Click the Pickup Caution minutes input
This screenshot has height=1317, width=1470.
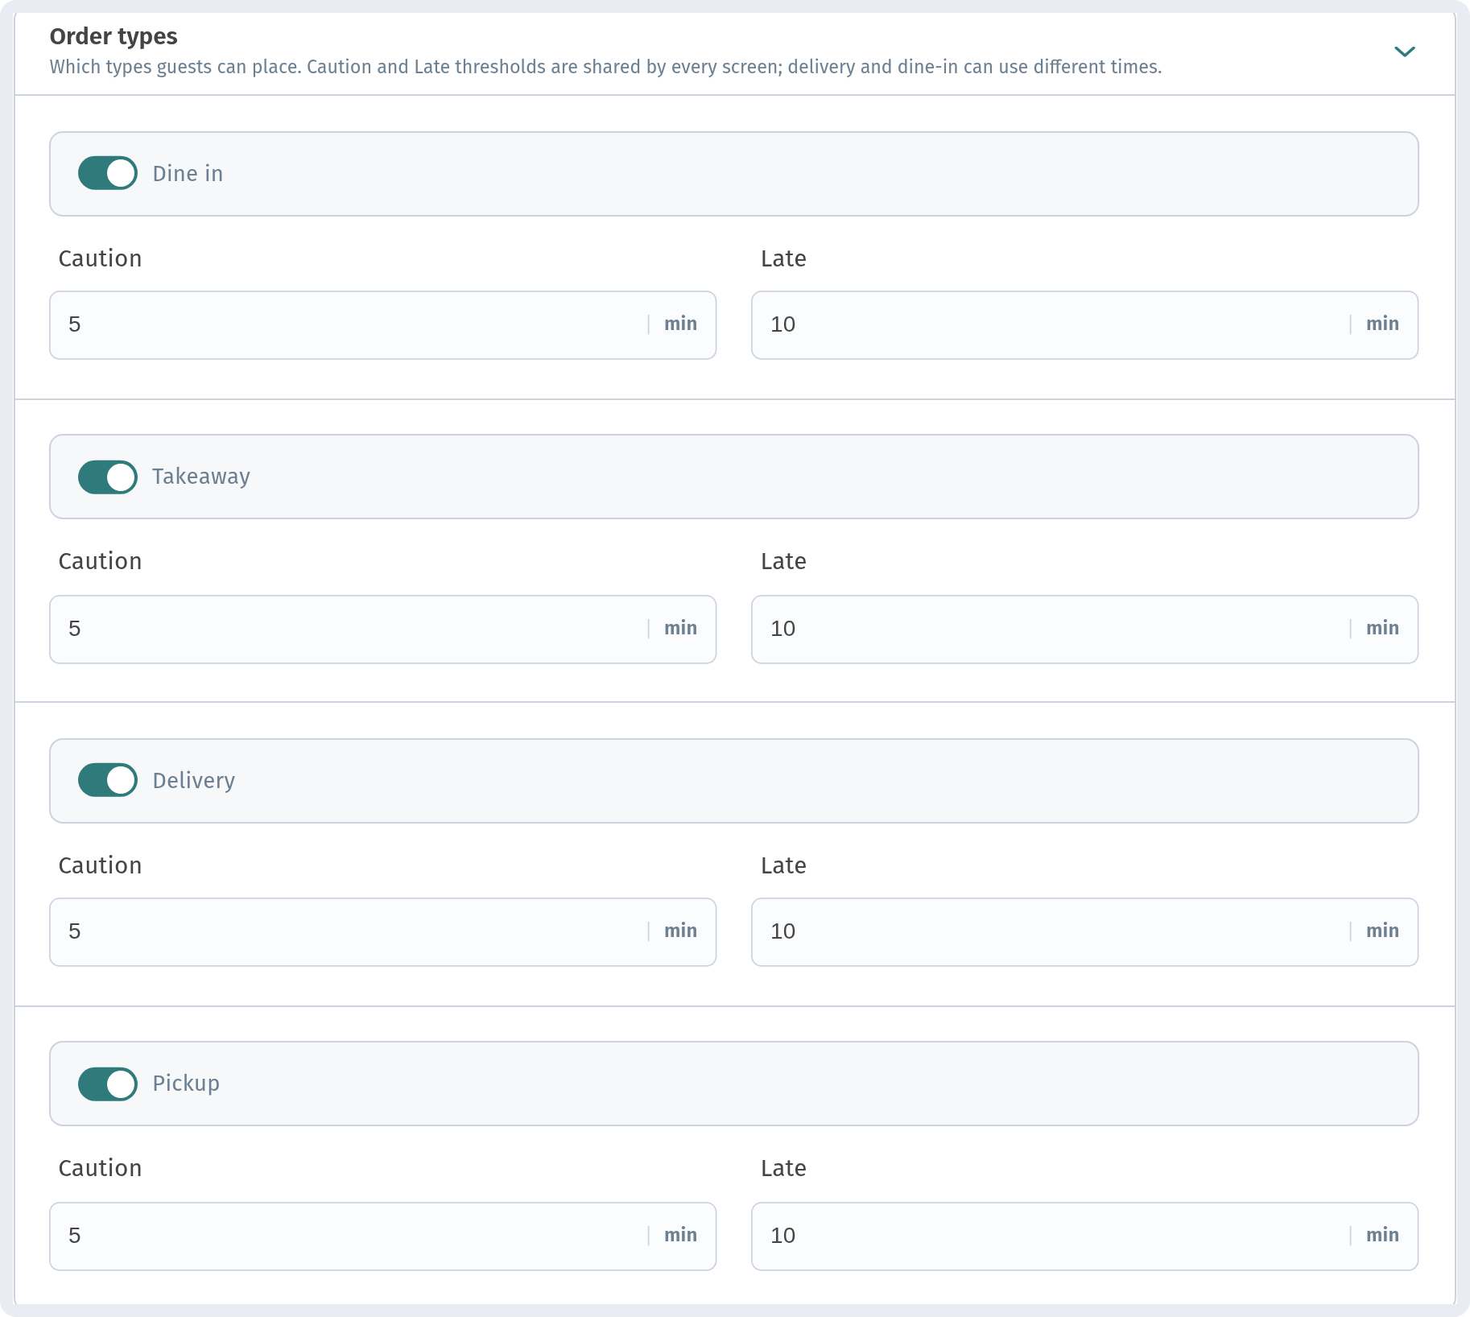coord(382,1236)
